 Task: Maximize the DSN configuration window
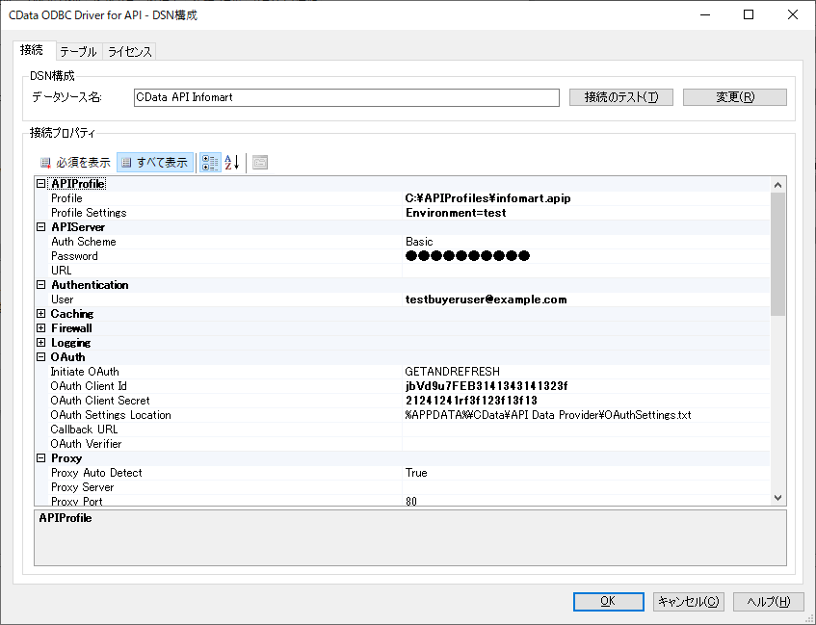749,14
